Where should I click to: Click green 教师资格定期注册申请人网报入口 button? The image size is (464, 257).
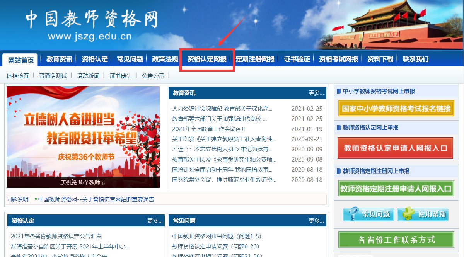(x=396, y=188)
